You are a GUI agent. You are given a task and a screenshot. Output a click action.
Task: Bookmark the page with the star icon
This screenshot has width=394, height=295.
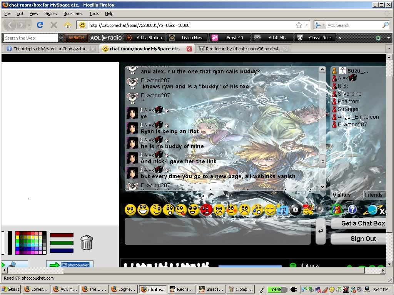pyautogui.click(x=299, y=25)
